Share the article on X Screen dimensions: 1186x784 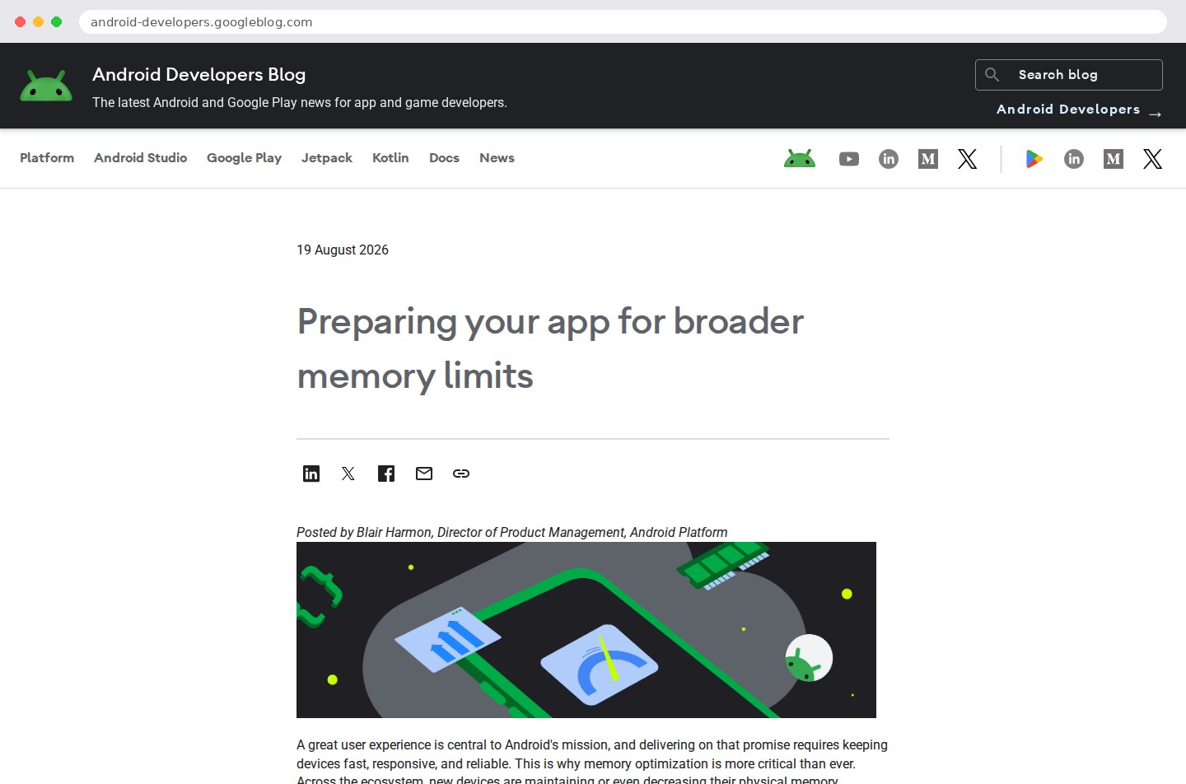pyautogui.click(x=348, y=474)
